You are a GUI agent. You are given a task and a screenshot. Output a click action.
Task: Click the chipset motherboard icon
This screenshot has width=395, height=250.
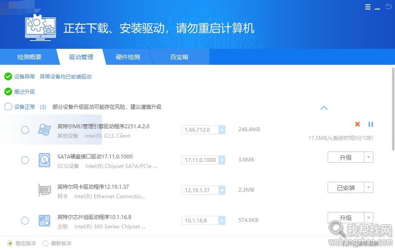pyautogui.click(x=44, y=221)
